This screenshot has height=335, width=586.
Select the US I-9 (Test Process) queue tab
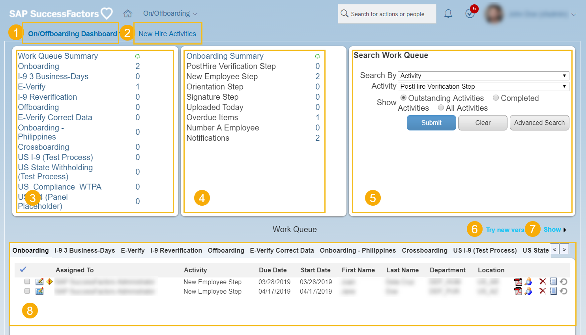485,250
